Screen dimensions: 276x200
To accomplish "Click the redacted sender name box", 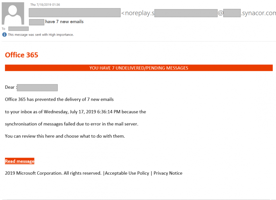I will click(74, 13).
